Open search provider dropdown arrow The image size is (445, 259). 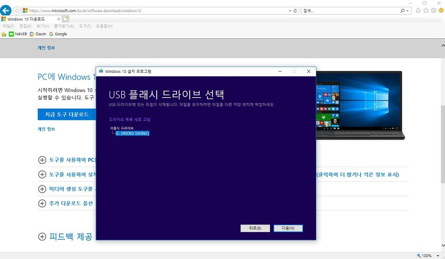(x=408, y=11)
